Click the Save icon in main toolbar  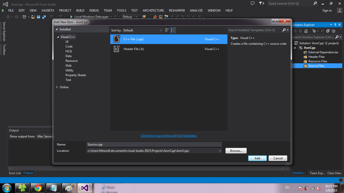coord(39,17)
